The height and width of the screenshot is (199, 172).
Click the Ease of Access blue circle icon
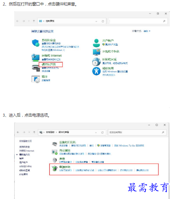click(97, 71)
